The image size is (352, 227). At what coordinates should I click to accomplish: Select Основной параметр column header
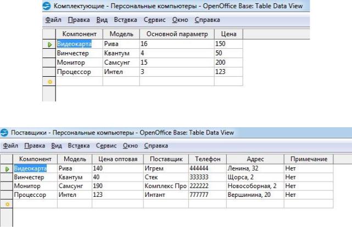click(x=177, y=34)
